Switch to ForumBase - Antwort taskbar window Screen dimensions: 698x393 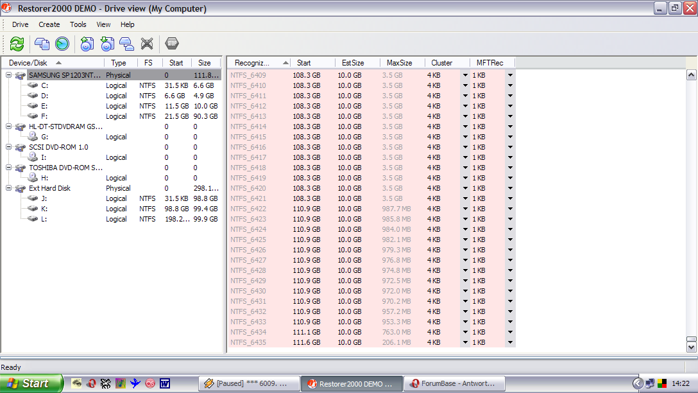pyautogui.click(x=454, y=383)
